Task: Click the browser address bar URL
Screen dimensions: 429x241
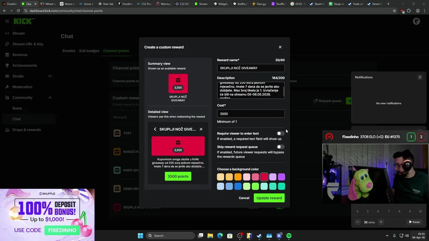Action: pyautogui.click(x=66, y=11)
